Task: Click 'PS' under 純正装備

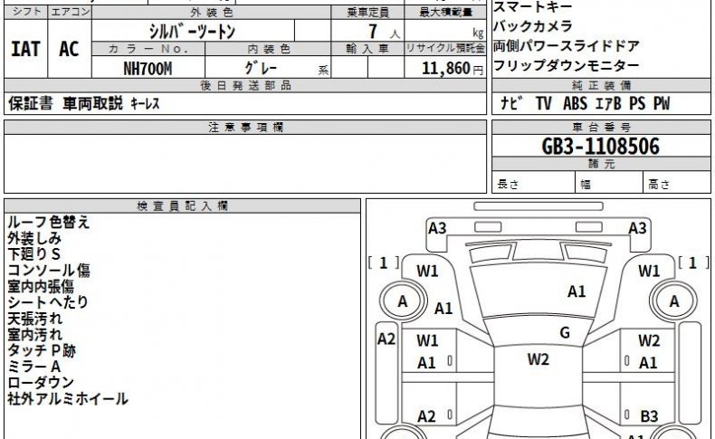Action: pyautogui.click(x=637, y=103)
